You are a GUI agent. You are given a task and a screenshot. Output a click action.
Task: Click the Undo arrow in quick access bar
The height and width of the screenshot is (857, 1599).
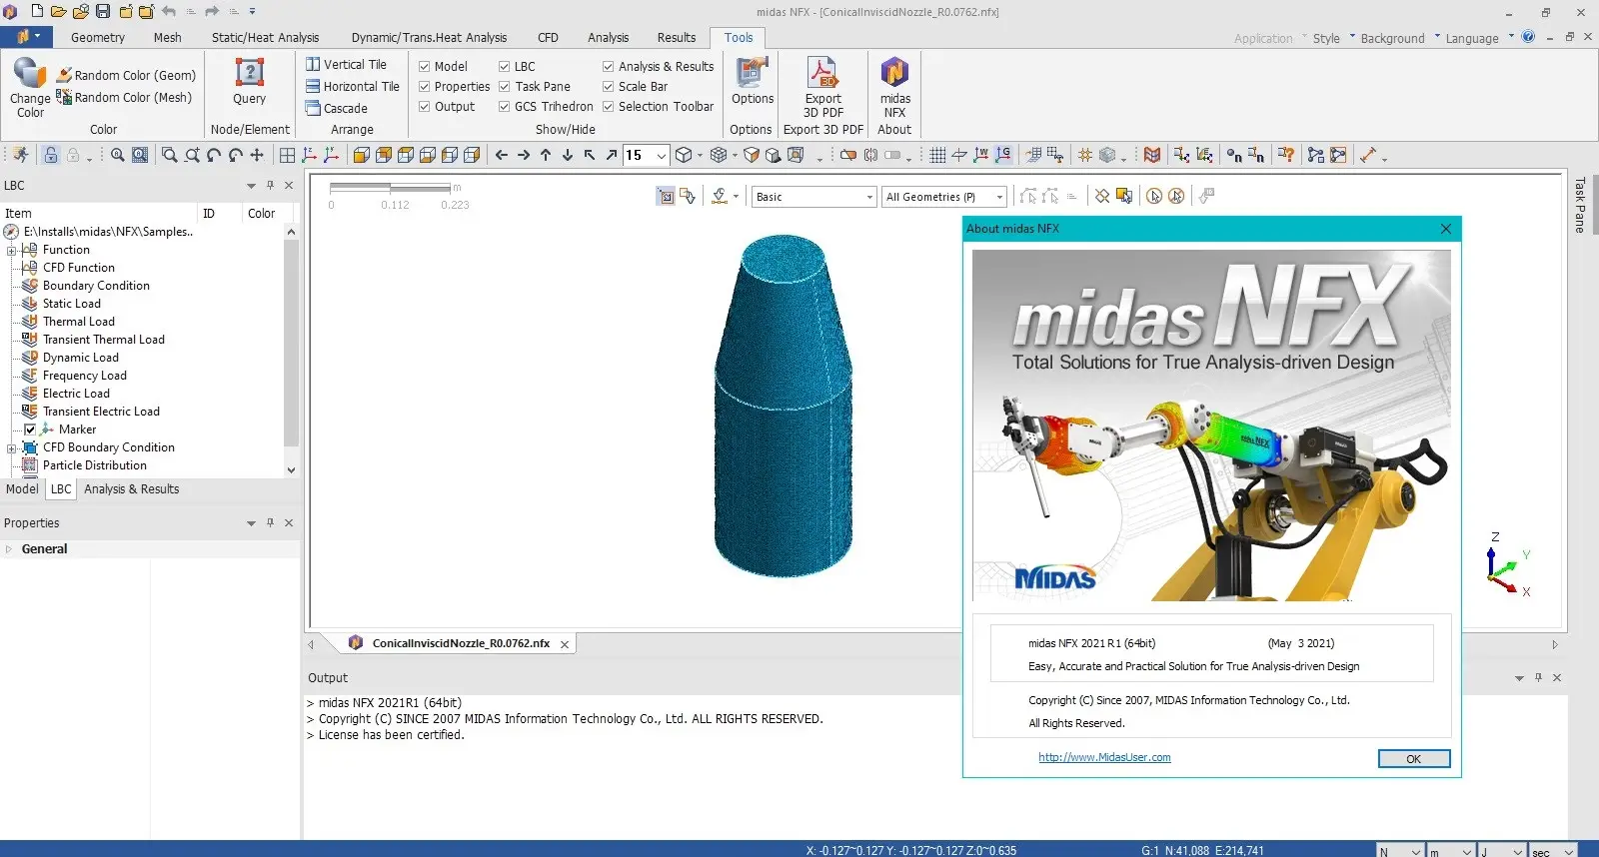168,12
